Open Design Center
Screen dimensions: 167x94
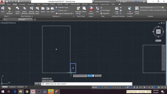click(137, 10)
